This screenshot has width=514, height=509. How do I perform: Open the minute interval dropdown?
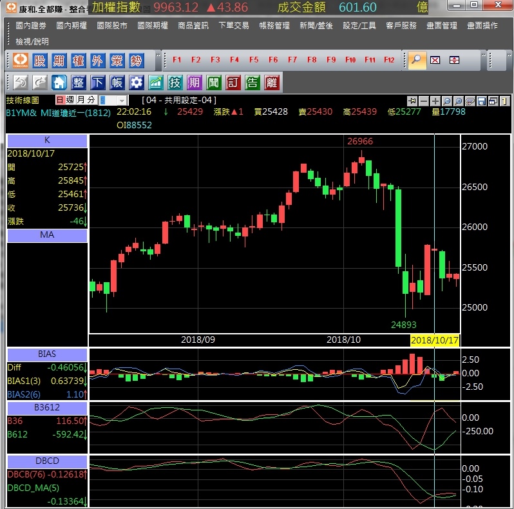pyautogui.click(x=122, y=101)
